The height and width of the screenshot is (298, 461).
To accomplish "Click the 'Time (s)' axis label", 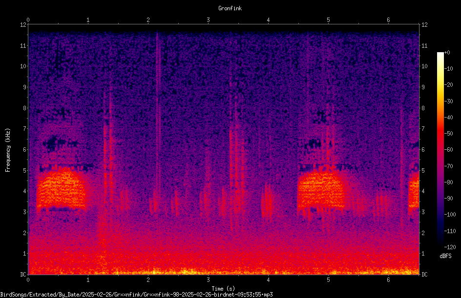I will pos(223,289).
